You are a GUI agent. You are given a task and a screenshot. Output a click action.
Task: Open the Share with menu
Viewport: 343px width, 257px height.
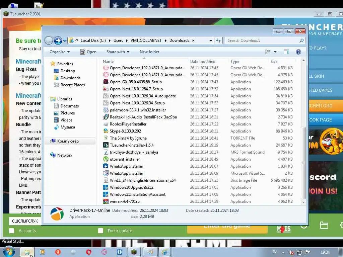(118, 52)
